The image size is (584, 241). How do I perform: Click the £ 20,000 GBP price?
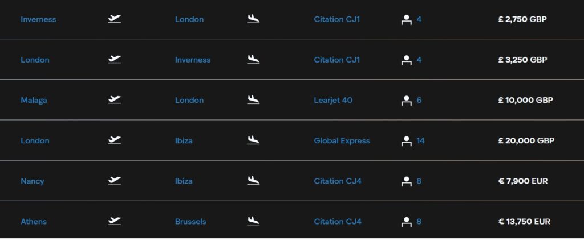tap(526, 141)
